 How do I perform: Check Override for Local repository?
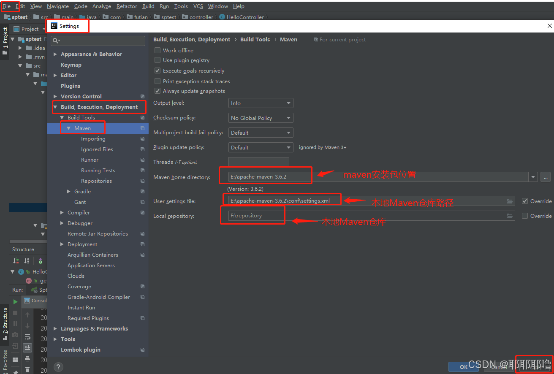click(x=525, y=216)
